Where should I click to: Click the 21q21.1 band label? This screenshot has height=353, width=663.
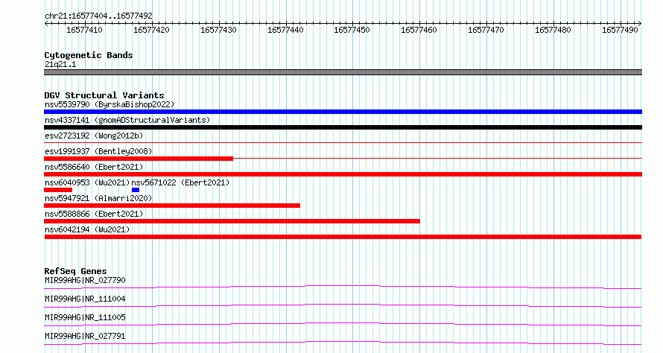pyautogui.click(x=60, y=64)
